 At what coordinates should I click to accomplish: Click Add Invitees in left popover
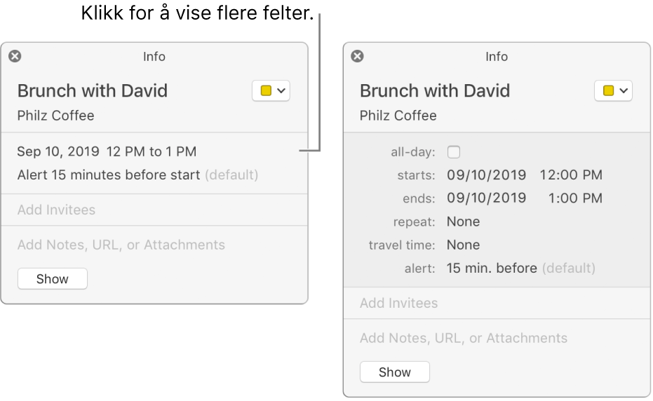56,210
